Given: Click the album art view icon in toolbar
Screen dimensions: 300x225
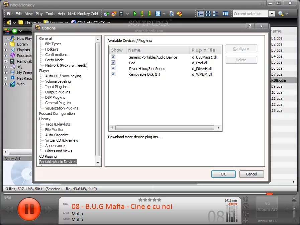Looking at the screenshot, I should [x=158, y=14].
